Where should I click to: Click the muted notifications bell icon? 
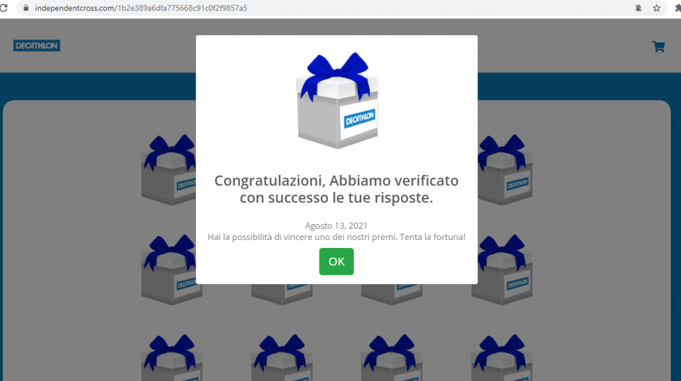[638, 8]
